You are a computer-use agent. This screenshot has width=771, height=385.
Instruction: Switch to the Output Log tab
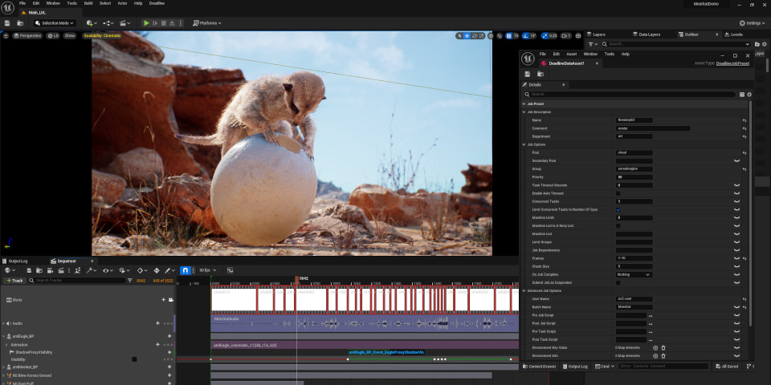pos(18,261)
